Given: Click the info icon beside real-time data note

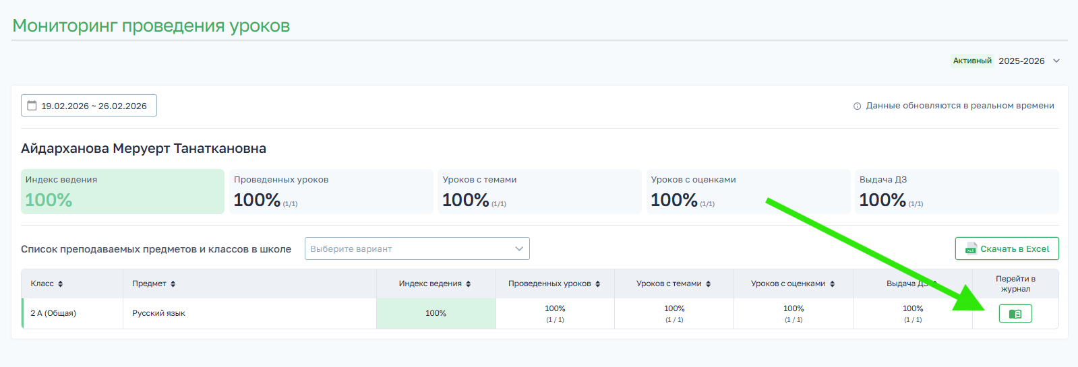Looking at the screenshot, I should pyautogui.click(x=857, y=106).
